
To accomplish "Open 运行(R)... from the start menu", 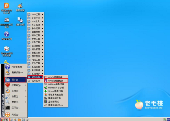I will [x=16, y=108].
